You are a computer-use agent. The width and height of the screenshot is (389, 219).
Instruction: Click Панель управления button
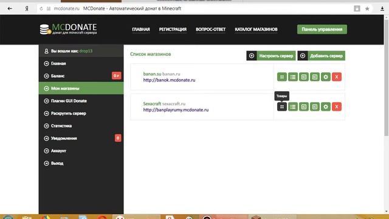point(322,29)
